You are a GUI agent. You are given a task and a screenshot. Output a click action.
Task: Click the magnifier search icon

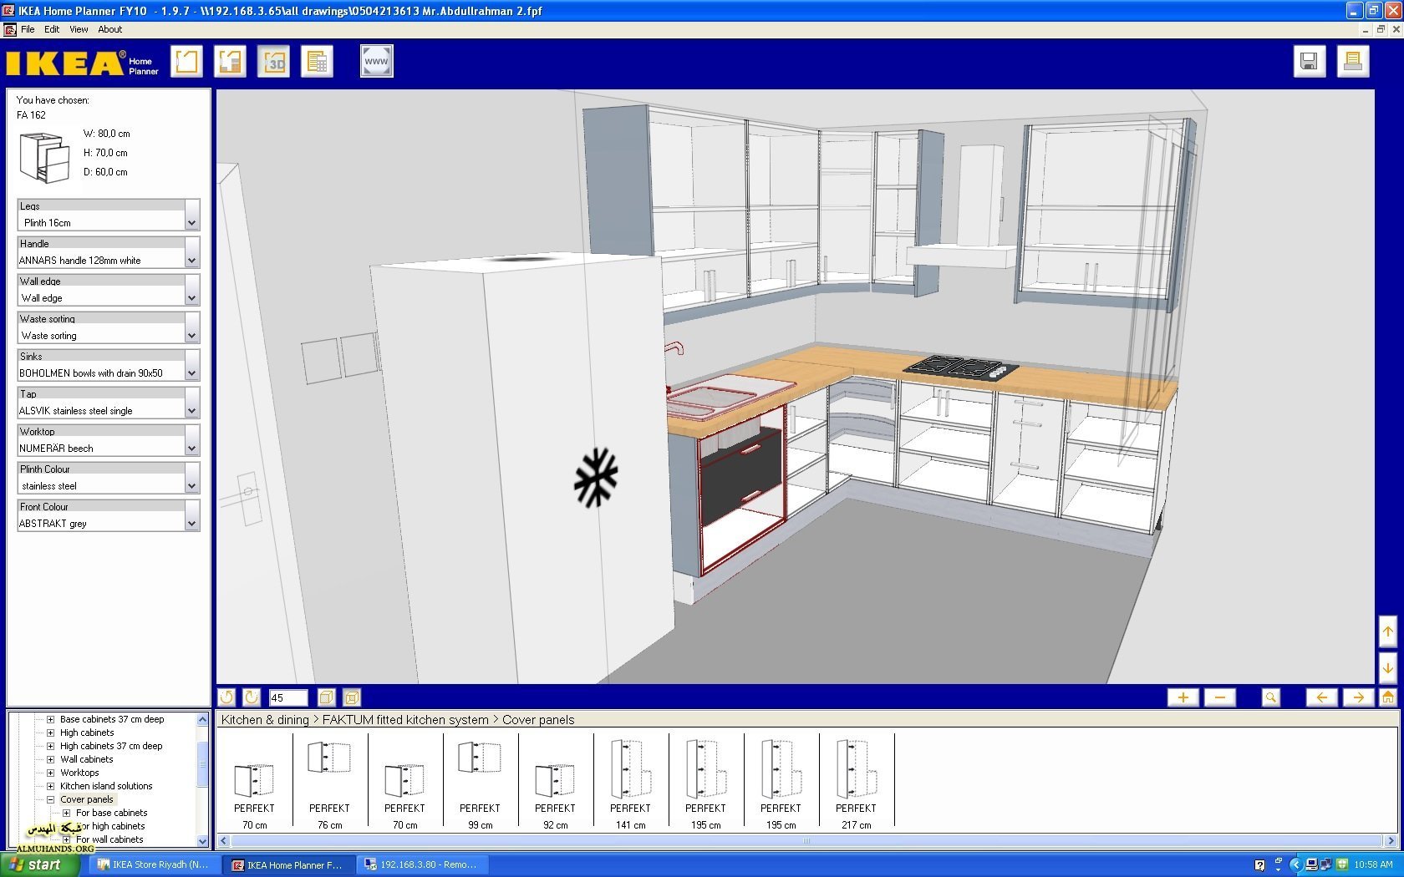[x=1270, y=697]
